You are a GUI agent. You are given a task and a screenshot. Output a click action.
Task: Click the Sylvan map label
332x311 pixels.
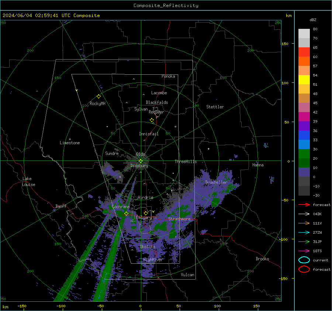click(x=141, y=109)
